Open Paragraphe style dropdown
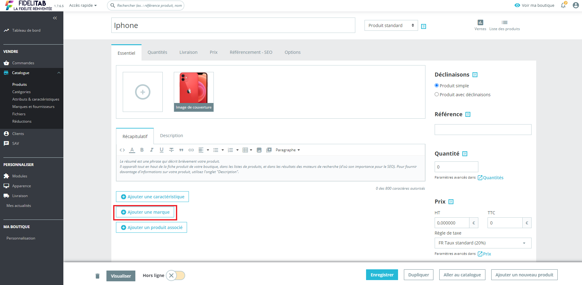 (x=288, y=150)
